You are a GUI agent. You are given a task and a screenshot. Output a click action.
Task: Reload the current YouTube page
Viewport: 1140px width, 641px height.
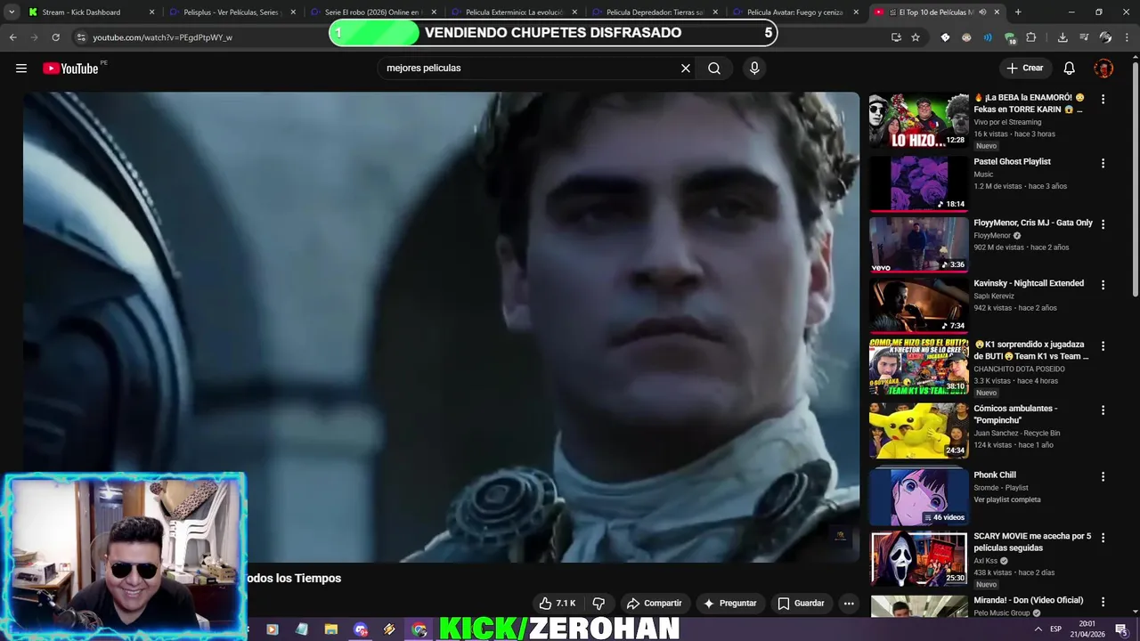pyautogui.click(x=55, y=37)
